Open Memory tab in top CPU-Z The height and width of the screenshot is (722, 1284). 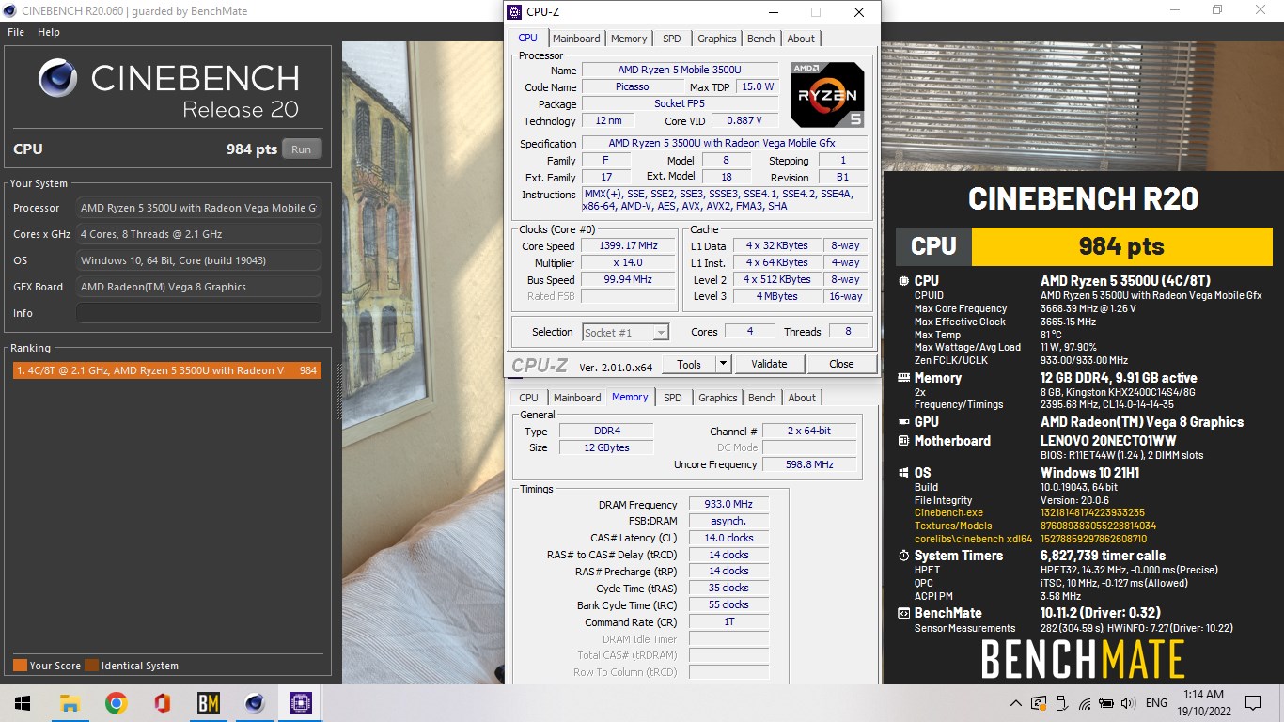629,39
